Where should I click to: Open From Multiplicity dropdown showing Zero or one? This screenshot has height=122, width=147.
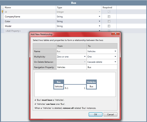point(85,57)
